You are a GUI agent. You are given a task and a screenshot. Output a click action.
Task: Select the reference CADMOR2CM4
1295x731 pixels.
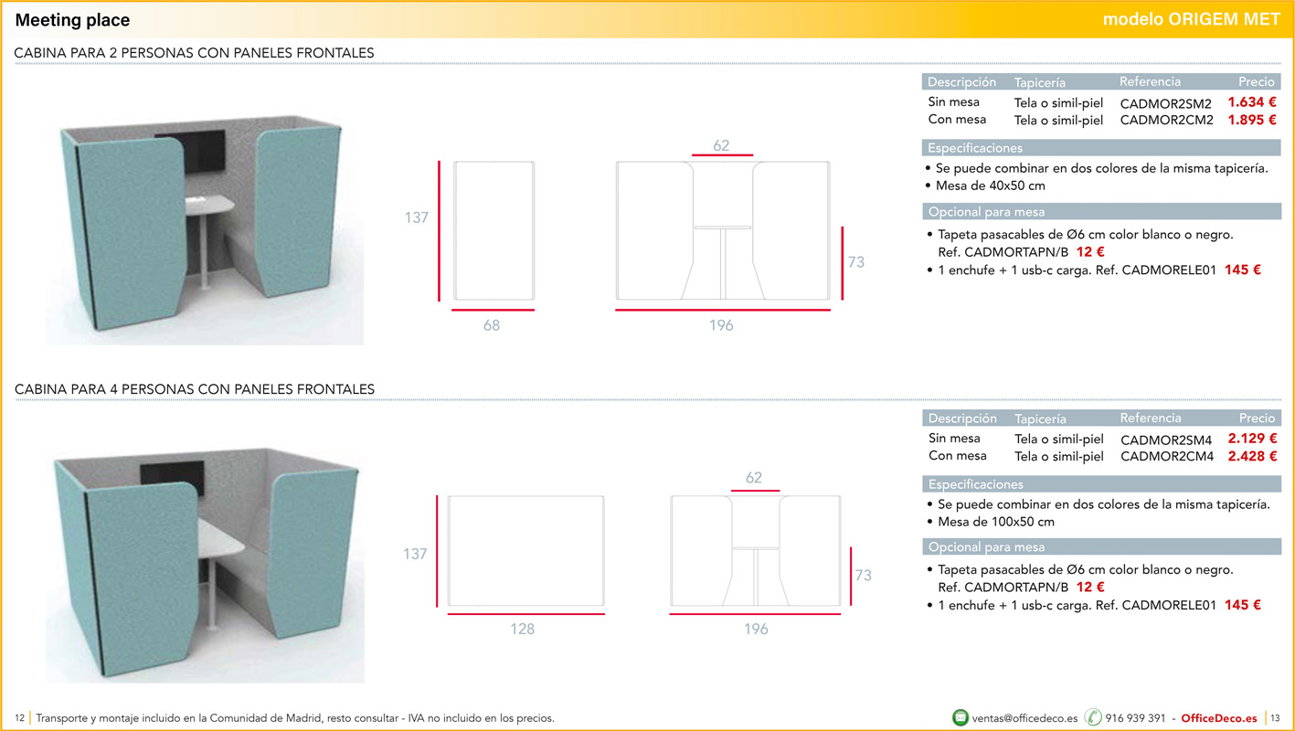[x=1167, y=456]
